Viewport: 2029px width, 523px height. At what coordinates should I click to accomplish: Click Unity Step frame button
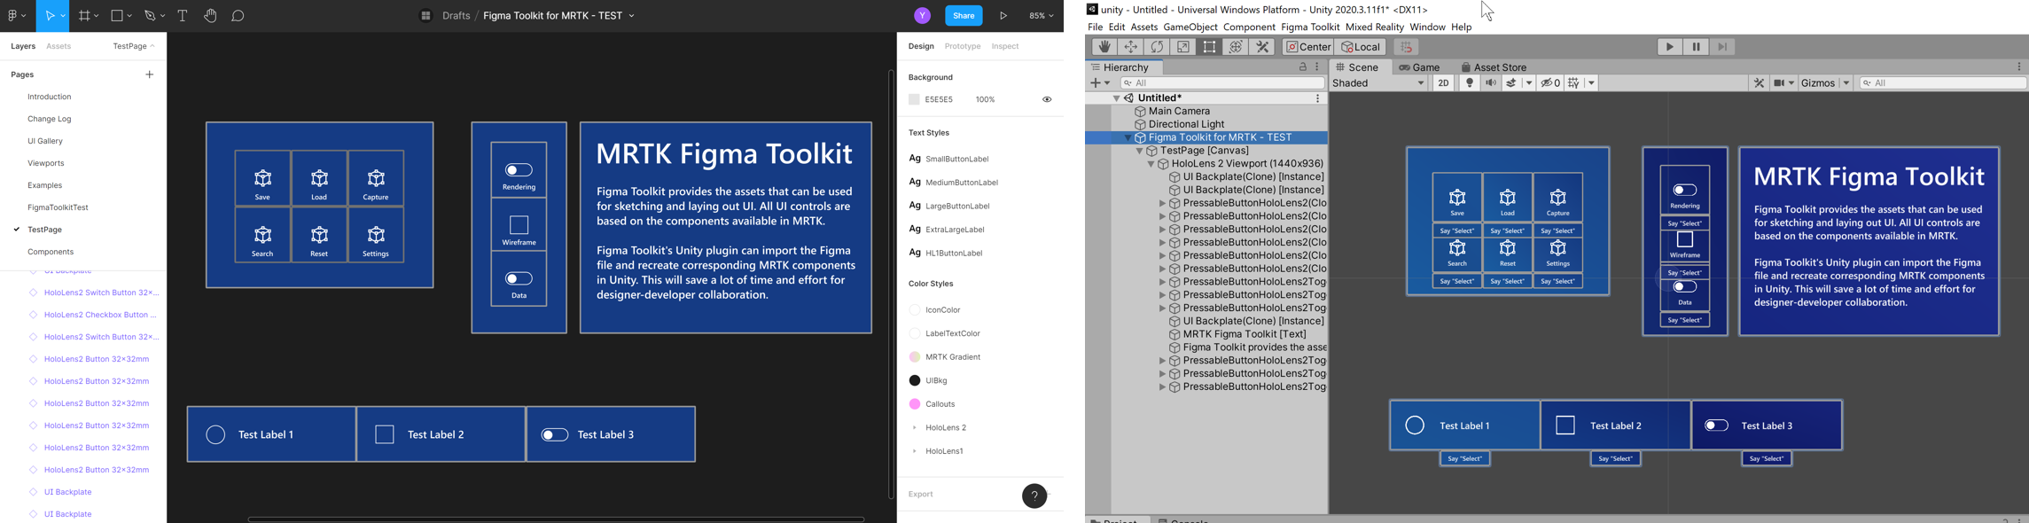click(x=1723, y=47)
